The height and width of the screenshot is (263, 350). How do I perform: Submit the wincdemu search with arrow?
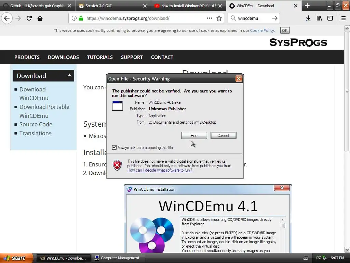[x=275, y=18]
